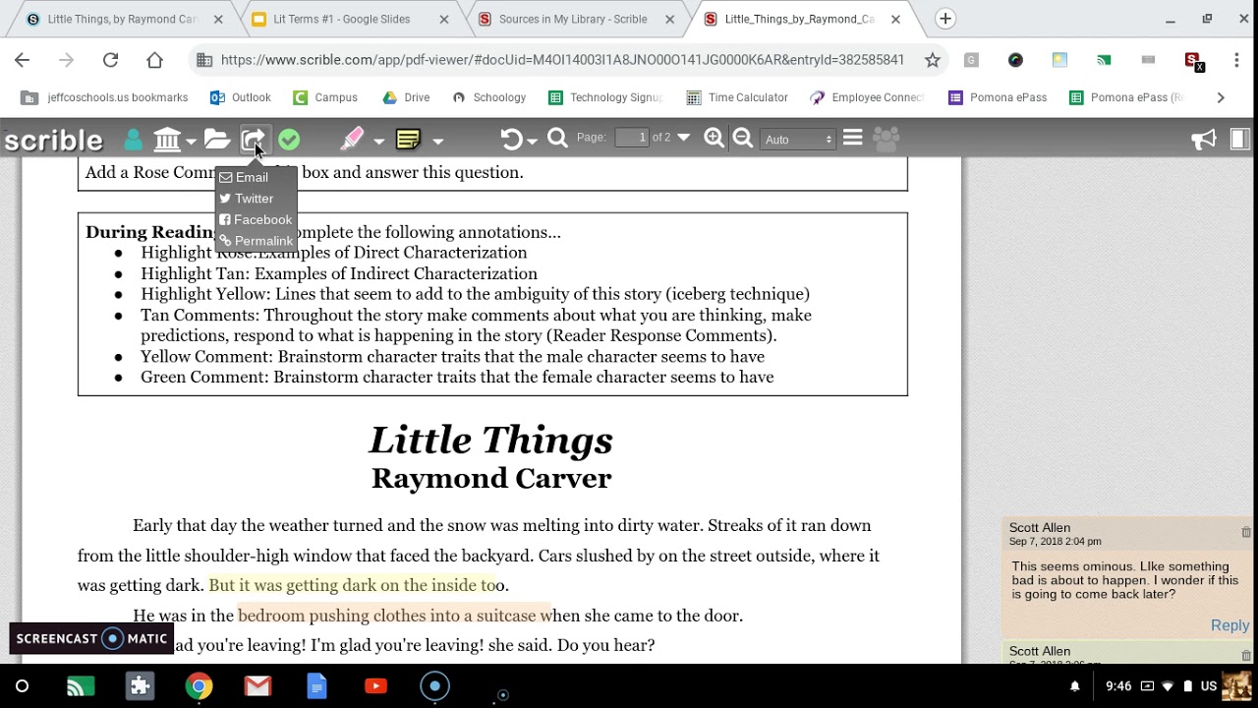Click the undo arrow icon
The width and height of the screenshot is (1258, 708).
(x=511, y=140)
